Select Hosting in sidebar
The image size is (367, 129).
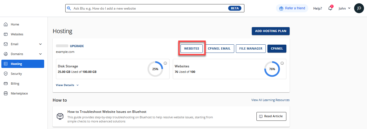point(23,64)
